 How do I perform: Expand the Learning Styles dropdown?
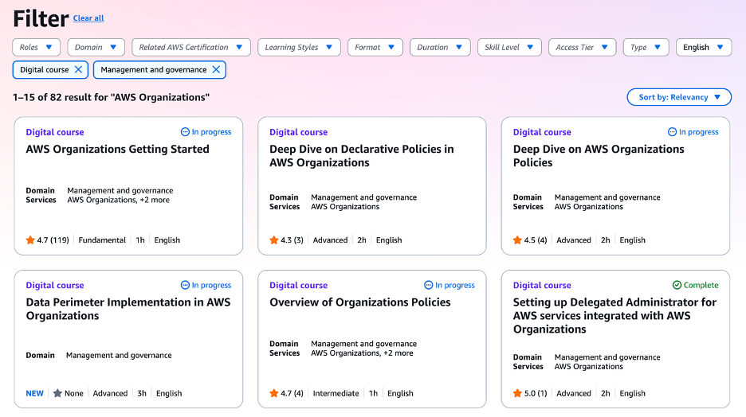(x=299, y=48)
